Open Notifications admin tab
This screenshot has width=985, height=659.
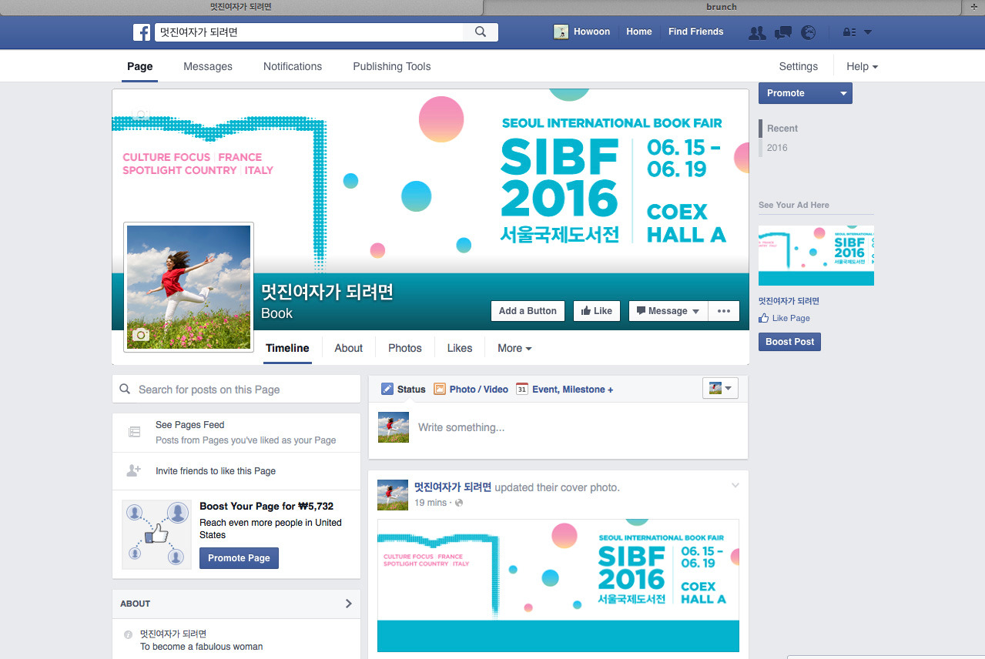(293, 66)
